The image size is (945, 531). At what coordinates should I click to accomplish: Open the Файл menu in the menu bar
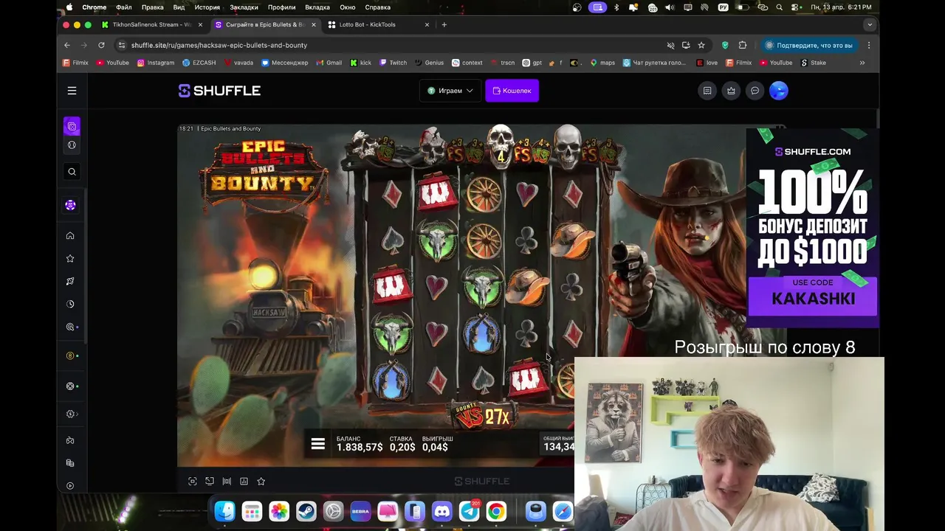click(x=123, y=7)
